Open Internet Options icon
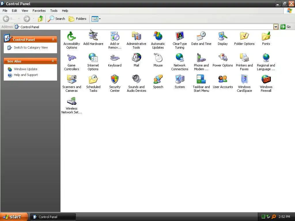The width and height of the screenshot is (295, 221). [x=93, y=58]
